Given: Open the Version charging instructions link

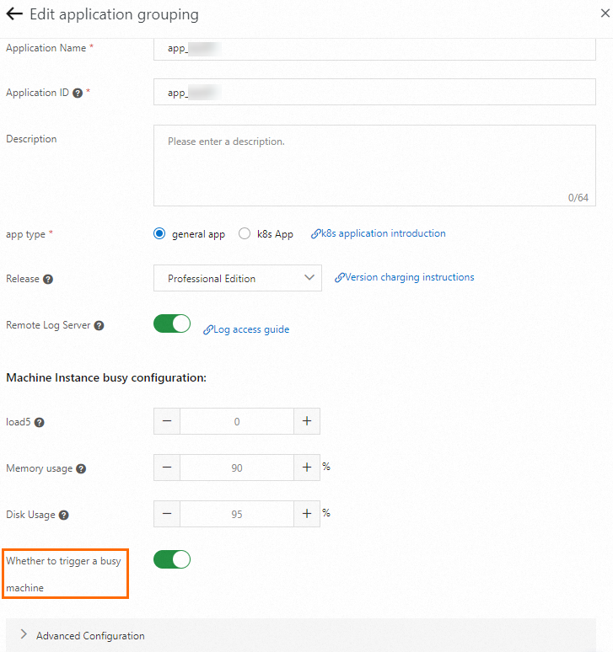Looking at the screenshot, I should click(x=405, y=277).
